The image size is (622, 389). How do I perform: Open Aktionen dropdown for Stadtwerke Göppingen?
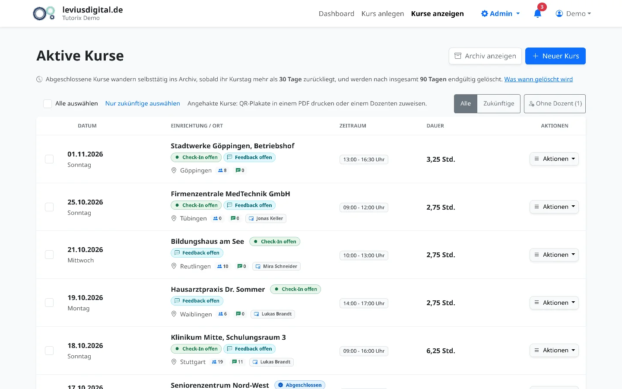click(554, 159)
